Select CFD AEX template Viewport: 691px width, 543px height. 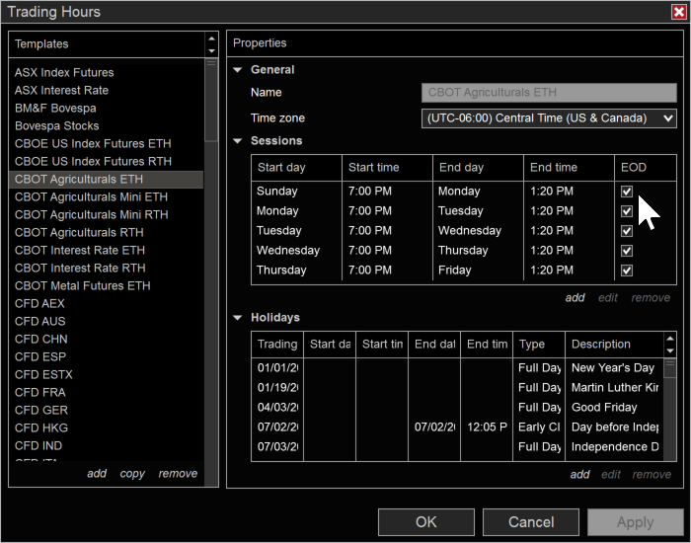(x=106, y=304)
